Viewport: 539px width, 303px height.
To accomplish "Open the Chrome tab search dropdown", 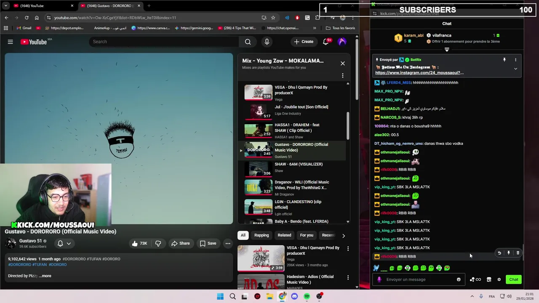I will [x=5, y=6].
